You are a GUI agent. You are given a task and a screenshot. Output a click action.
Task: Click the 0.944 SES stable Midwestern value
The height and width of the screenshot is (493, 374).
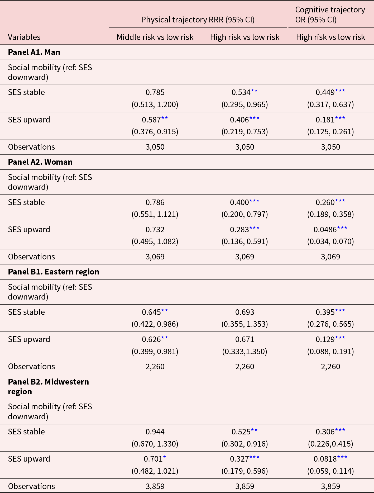coord(155,432)
